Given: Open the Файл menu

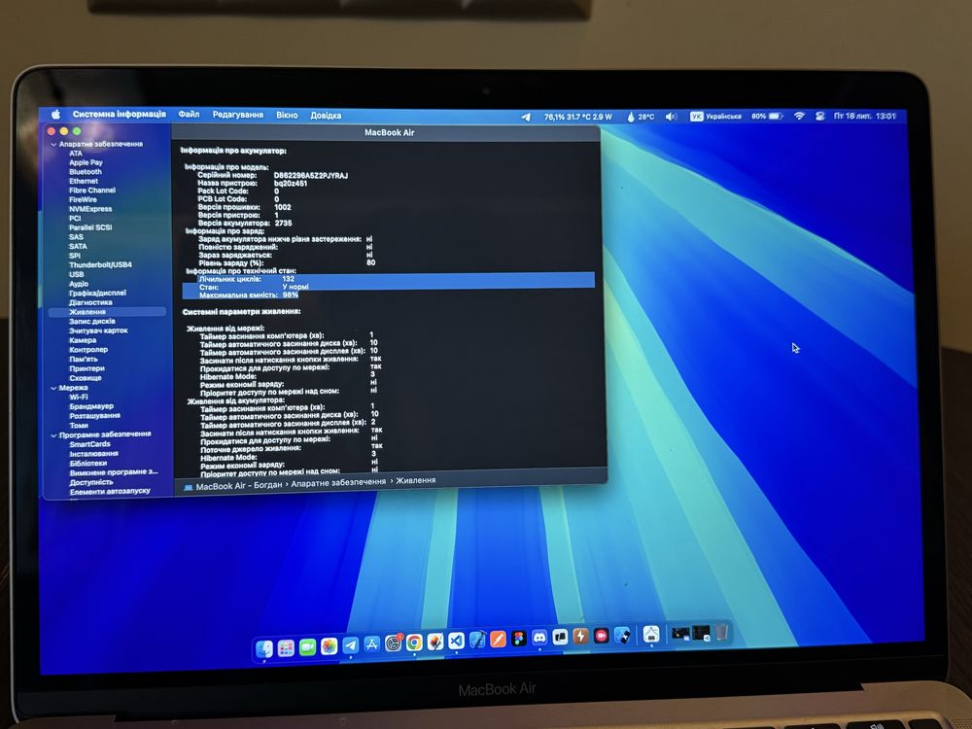Looking at the screenshot, I should tap(190, 114).
